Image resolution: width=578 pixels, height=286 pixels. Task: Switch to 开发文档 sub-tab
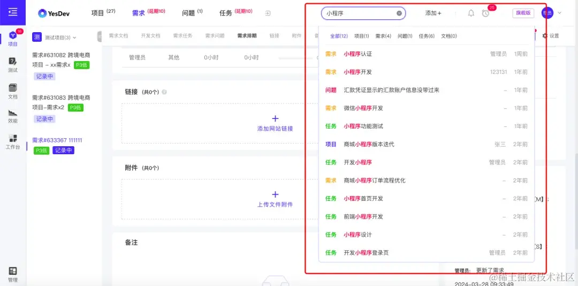pyautogui.click(x=150, y=36)
